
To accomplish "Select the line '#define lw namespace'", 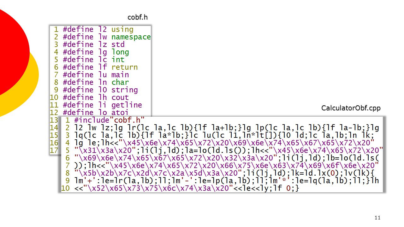I will [x=107, y=37].
